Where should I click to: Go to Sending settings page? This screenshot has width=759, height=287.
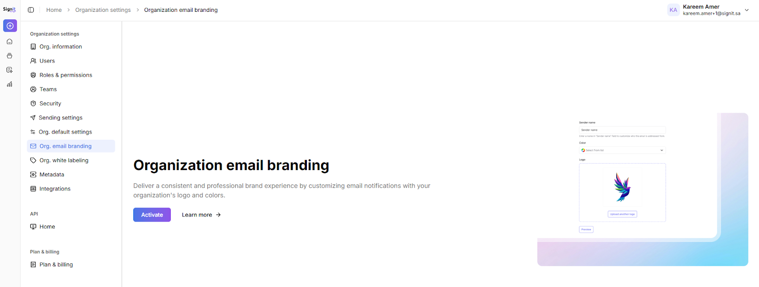(x=60, y=118)
